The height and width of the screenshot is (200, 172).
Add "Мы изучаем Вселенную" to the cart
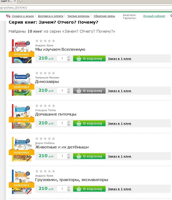point(89,58)
